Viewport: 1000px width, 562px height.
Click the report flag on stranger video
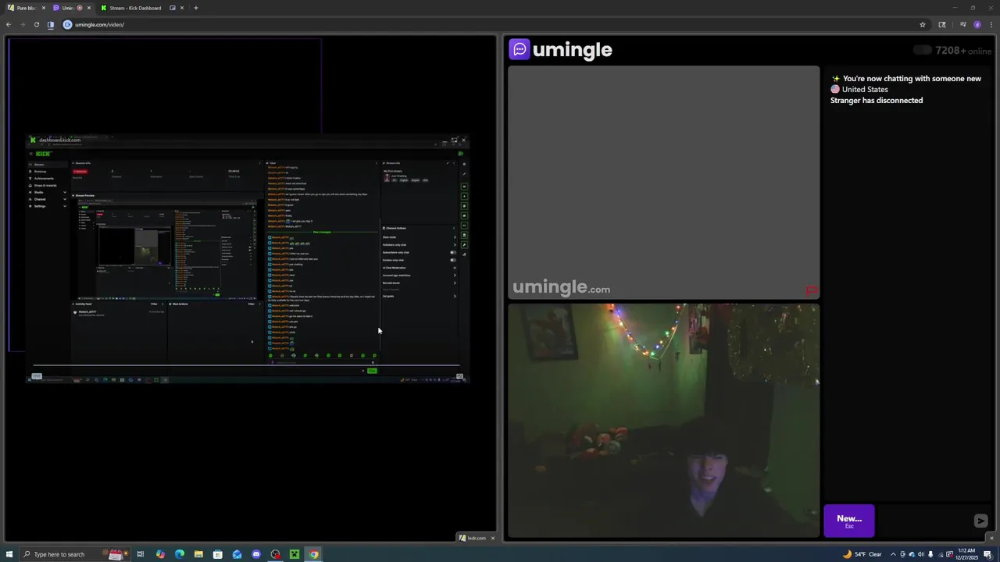(x=812, y=290)
